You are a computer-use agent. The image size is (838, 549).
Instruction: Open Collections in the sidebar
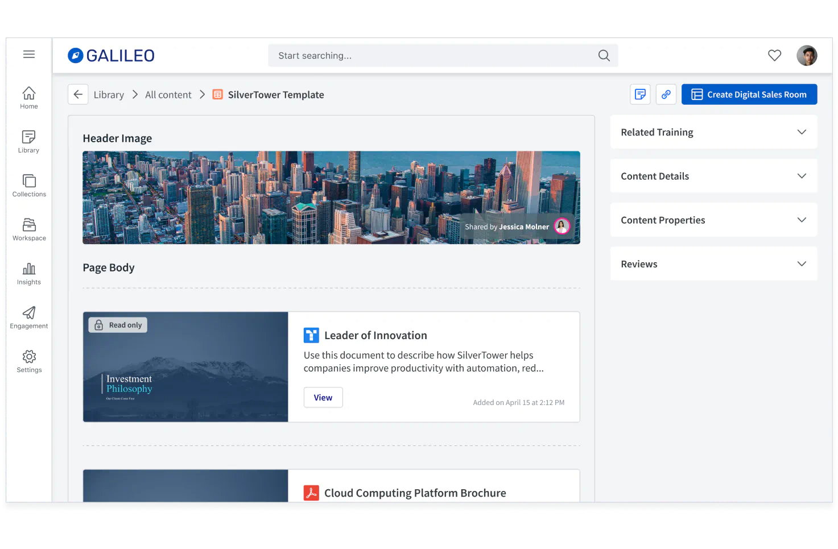tap(29, 185)
